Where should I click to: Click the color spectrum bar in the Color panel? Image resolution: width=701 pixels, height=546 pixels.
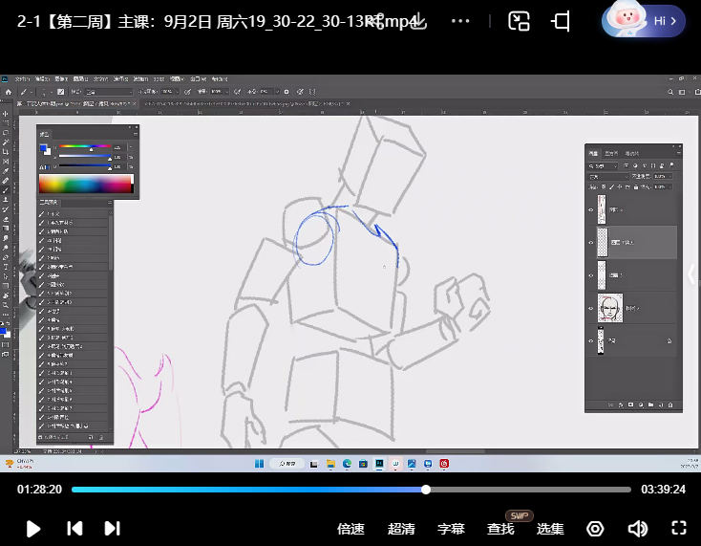(86, 185)
